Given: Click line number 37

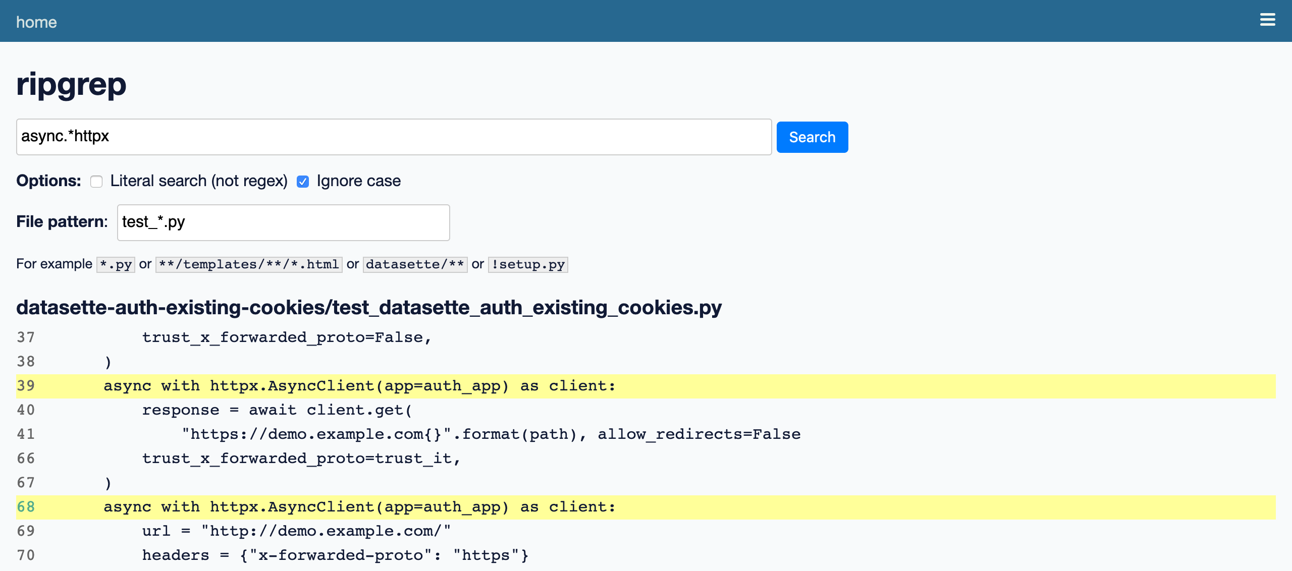Looking at the screenshot, I should [x=26, y=337].
